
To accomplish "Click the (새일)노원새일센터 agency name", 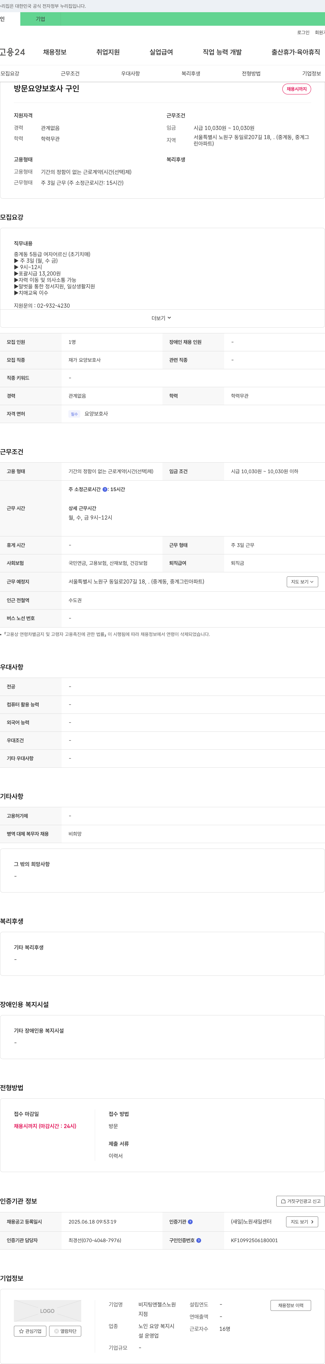I will coord(251,1222).
